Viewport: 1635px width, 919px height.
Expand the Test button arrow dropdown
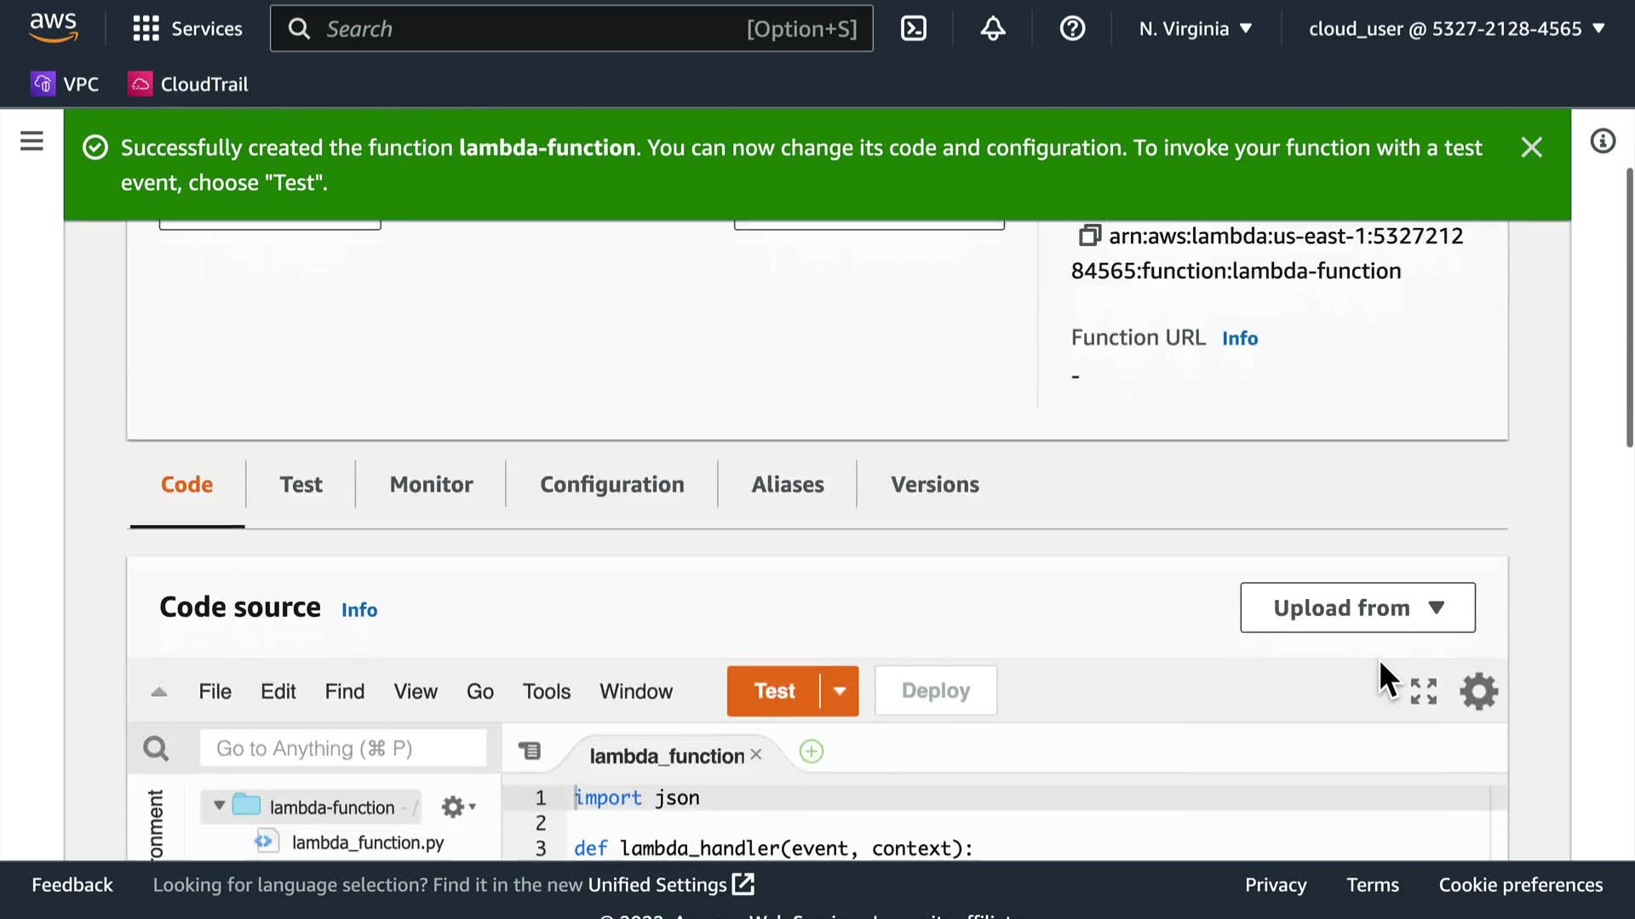840,691
